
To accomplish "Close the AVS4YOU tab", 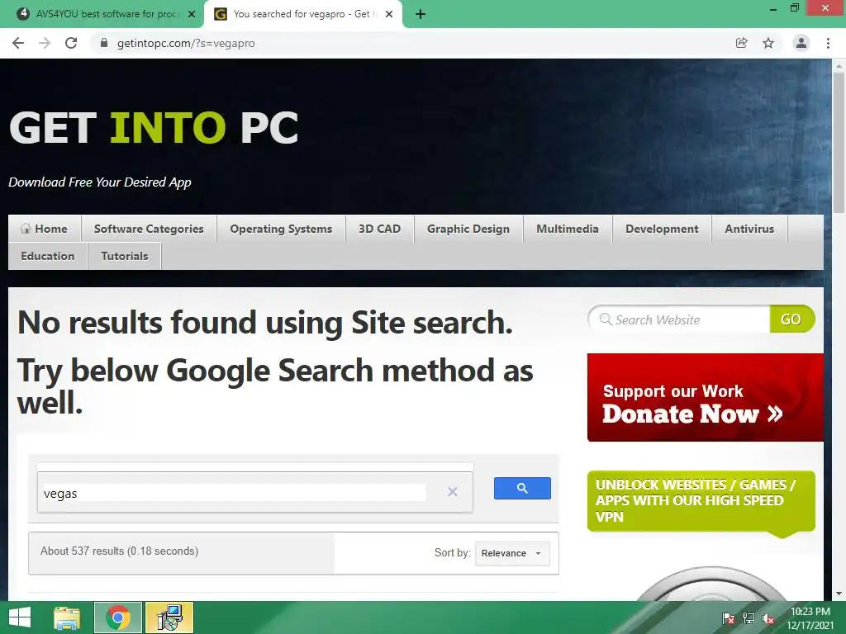I will [192, 14].
